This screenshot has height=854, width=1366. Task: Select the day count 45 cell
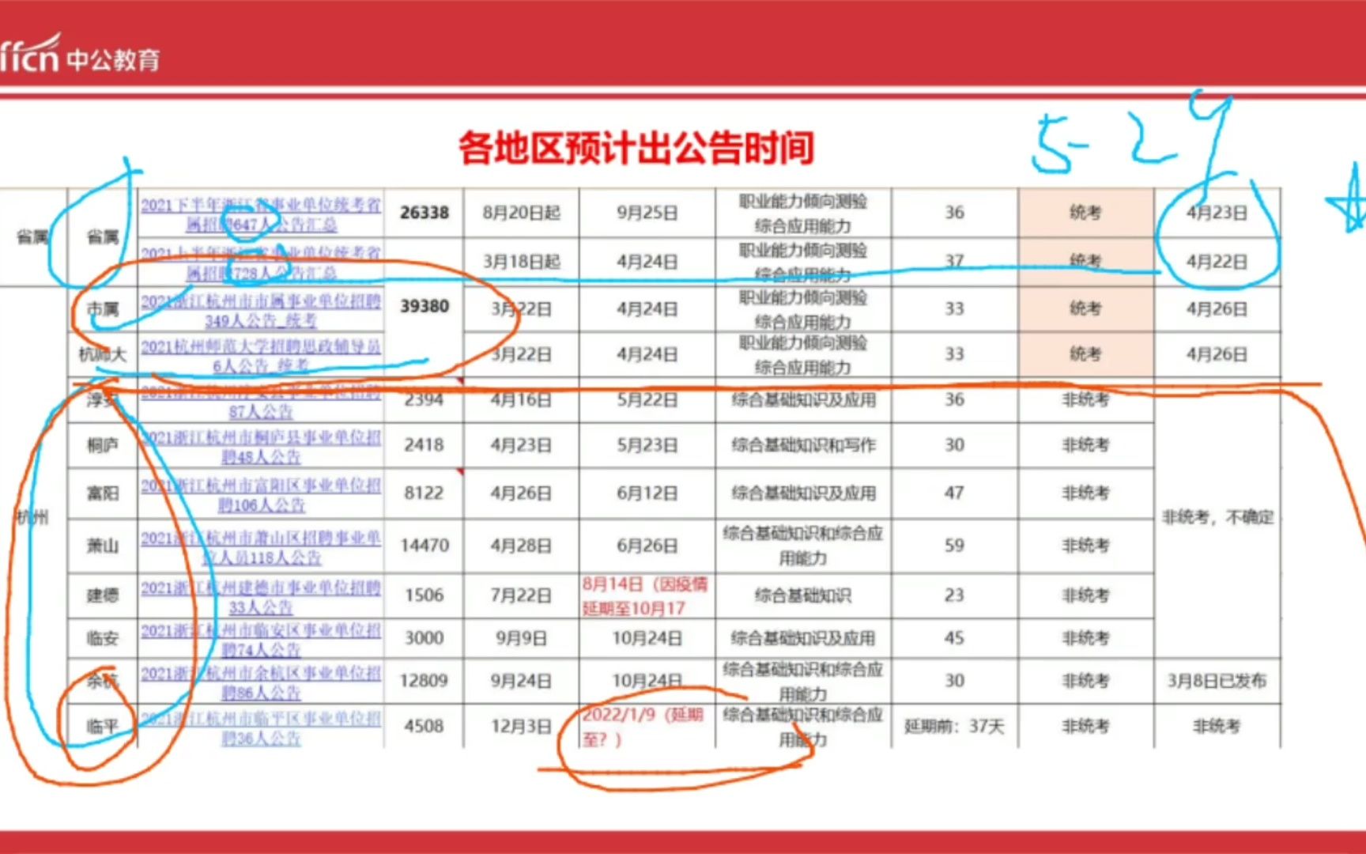(954, 638)
